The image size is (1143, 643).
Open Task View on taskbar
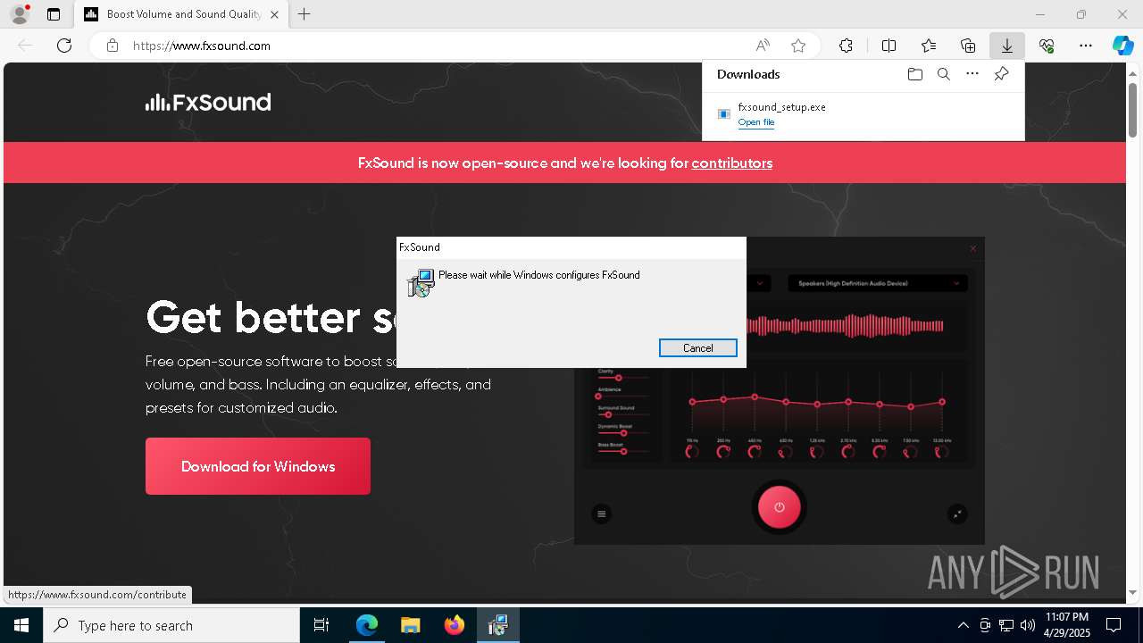321,625
